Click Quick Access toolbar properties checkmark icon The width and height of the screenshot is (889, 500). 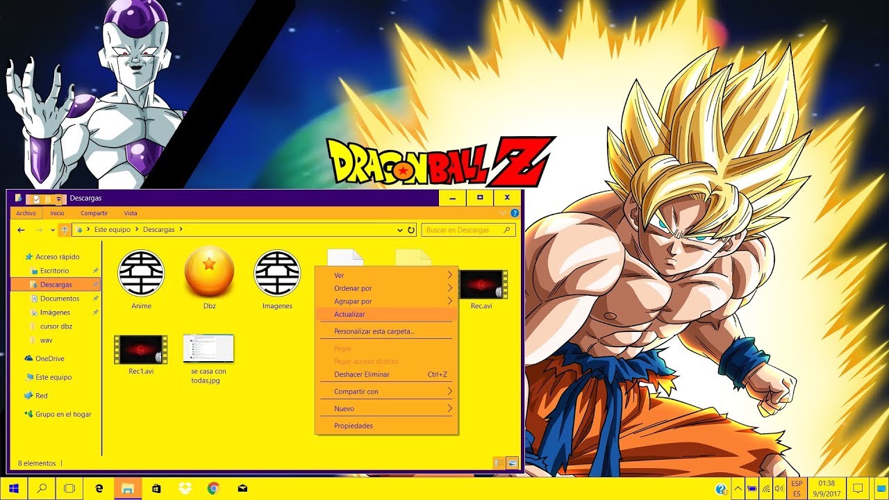coord(37,199)
